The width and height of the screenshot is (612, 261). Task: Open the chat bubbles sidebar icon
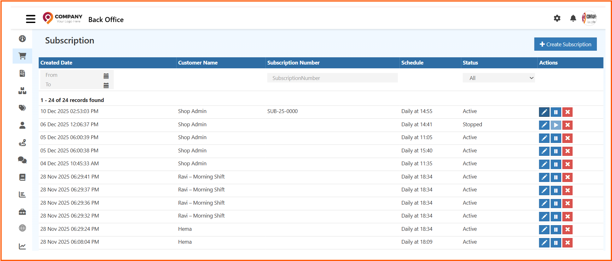coord(22,160)
